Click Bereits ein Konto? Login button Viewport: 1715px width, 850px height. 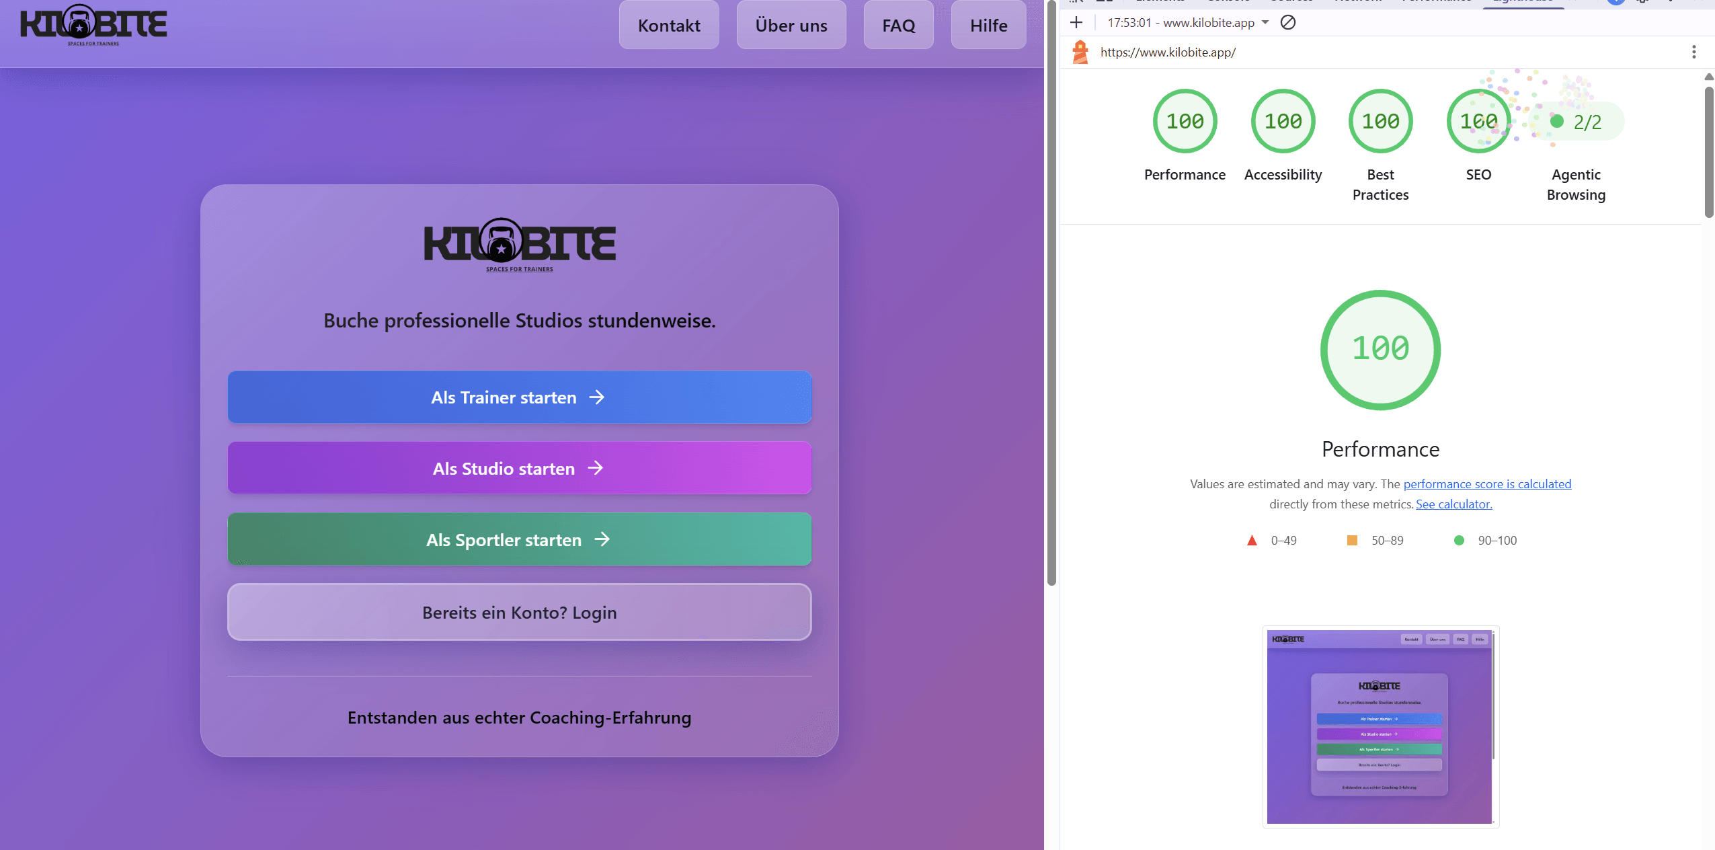[520, 613]
